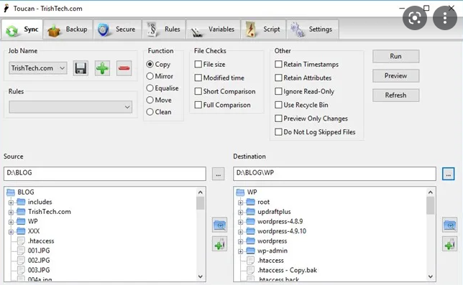Browse for source folder with ellipsis button
This screenshot has width=463, height=285.
point(219,174)
